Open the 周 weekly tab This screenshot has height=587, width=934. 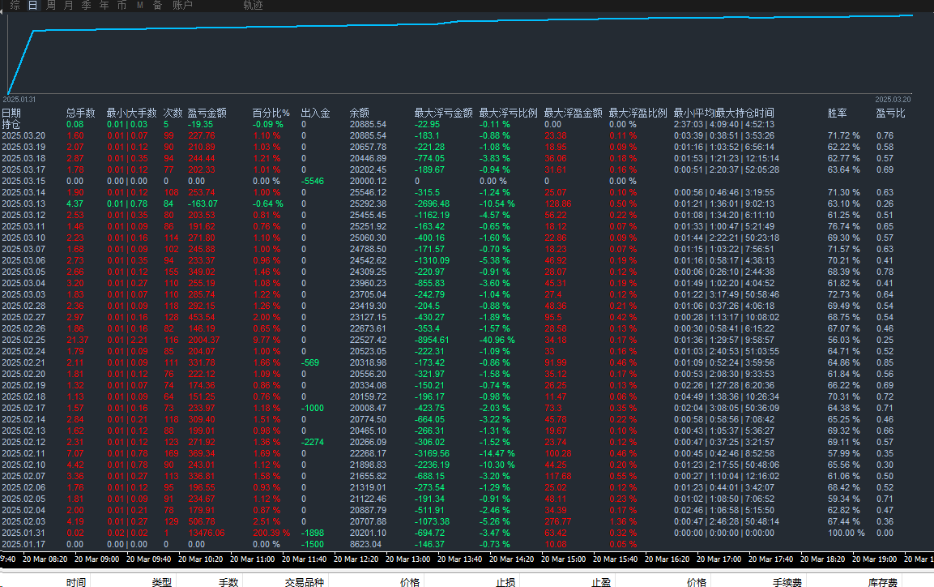click(x=50, y=5)
